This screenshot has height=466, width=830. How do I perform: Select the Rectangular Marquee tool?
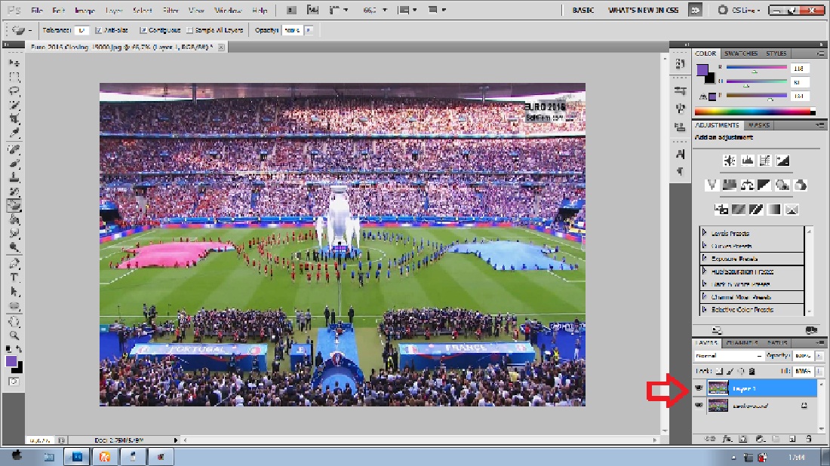tap(14, 78)
